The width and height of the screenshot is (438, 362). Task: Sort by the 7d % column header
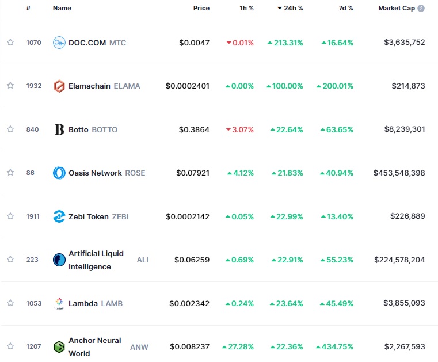(x=346, y=9)
